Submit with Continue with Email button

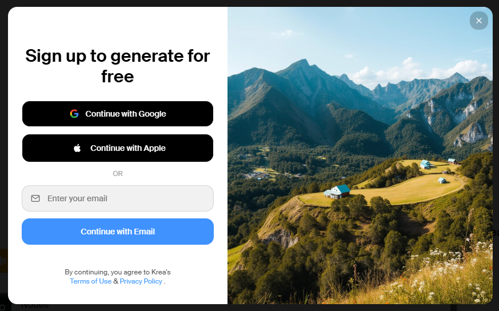(118, 232)
